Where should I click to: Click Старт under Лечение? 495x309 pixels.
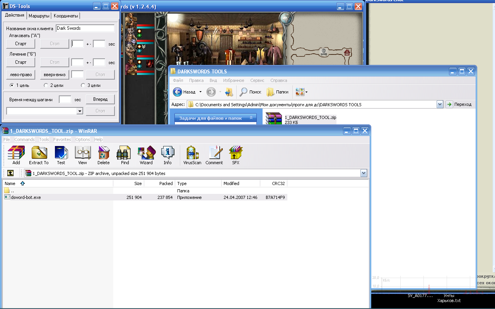(21, 62)
